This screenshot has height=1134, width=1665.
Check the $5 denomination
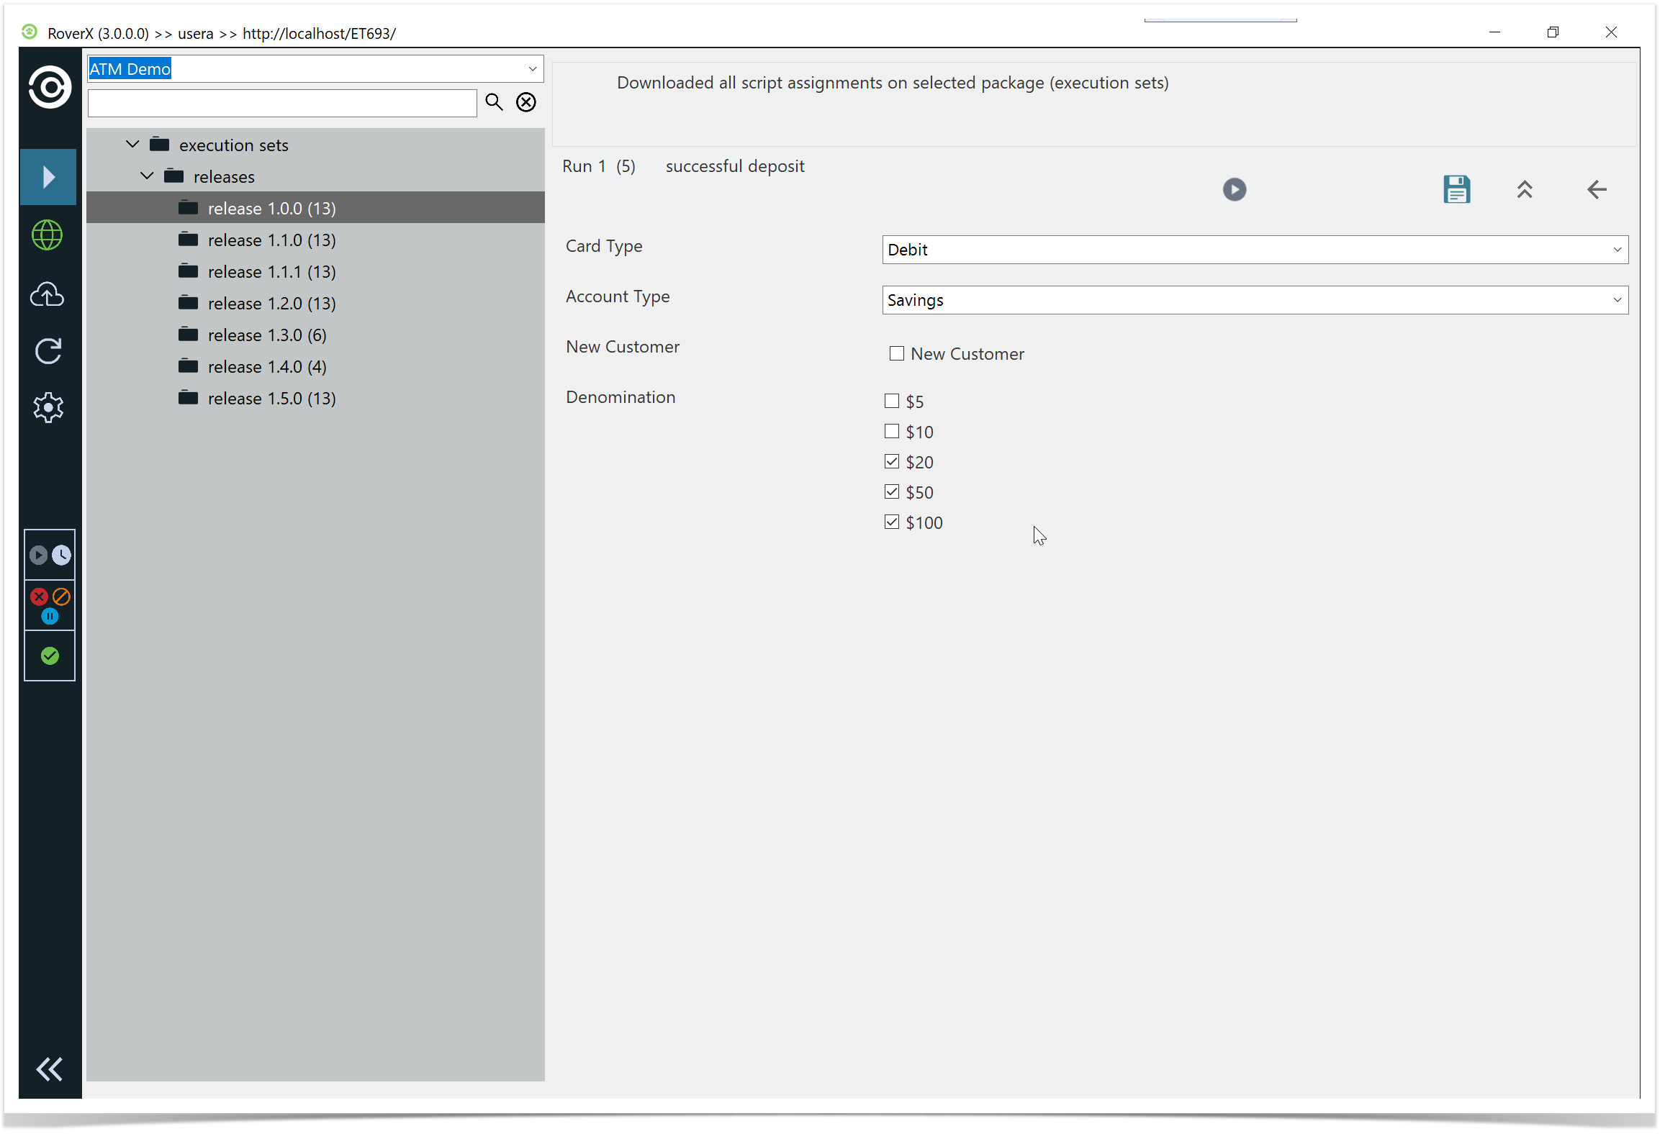[x=892, y=401]
